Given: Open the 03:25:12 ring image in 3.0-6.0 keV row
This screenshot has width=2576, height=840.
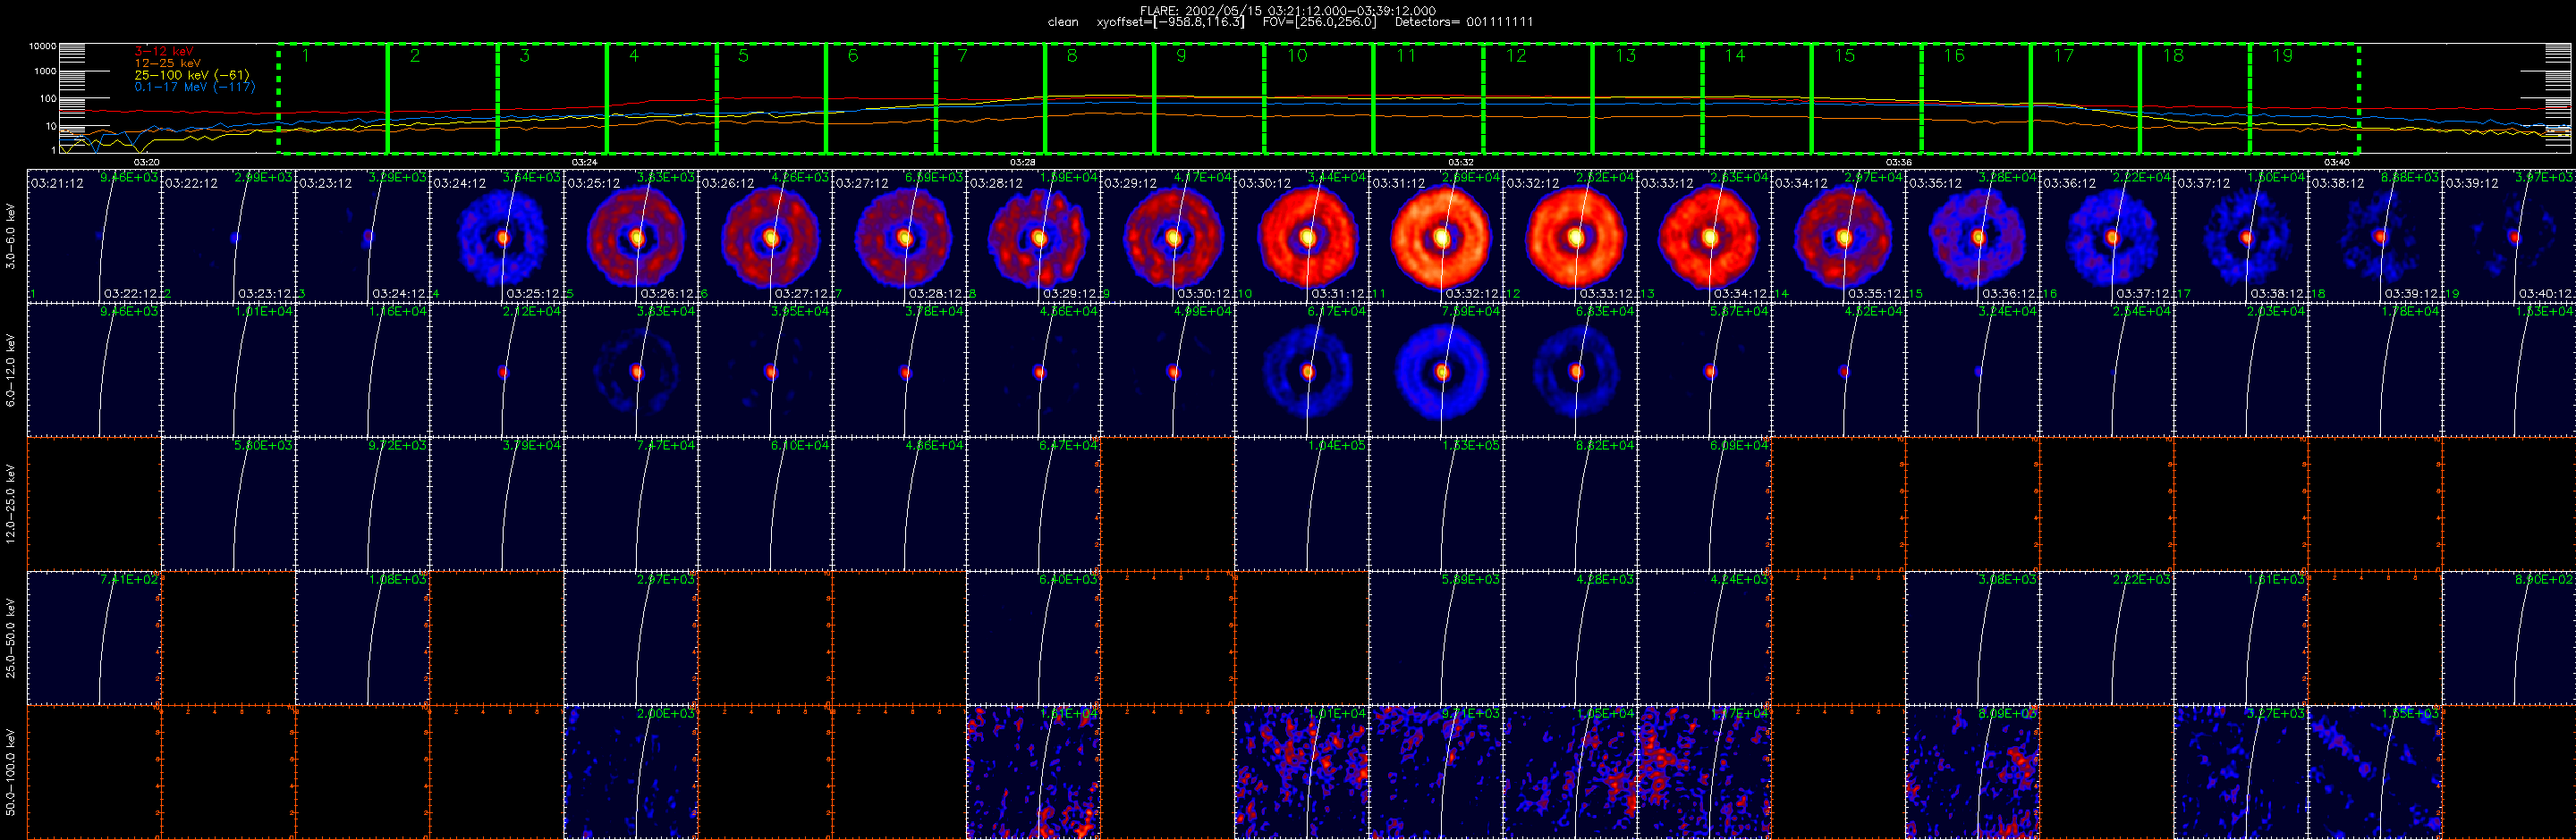Looking at the screenshot, I should click(631, 236).
